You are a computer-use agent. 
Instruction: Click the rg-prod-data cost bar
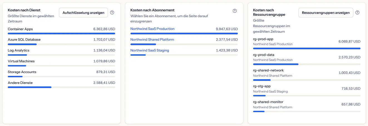click(x=307, y=64)
